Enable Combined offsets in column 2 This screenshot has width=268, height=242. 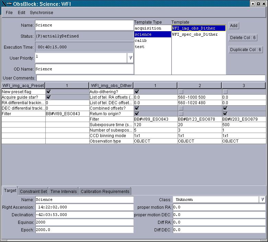181,108
